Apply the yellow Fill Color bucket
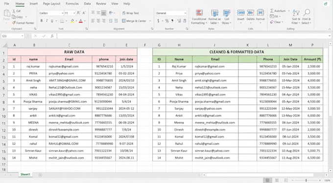 click(x=72, y=21)
